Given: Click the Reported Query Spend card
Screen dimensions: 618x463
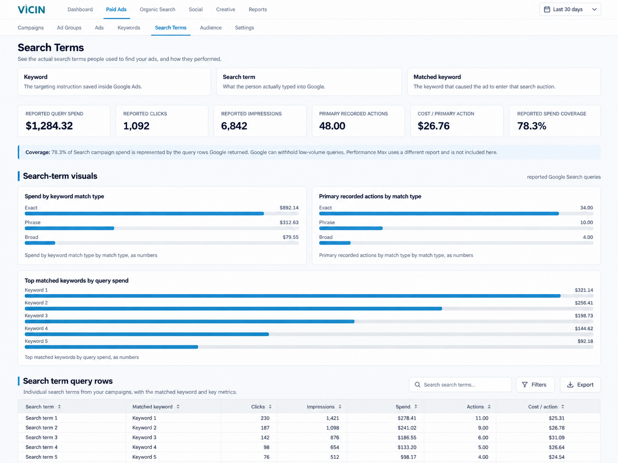Looking at the screenshot, I should (64, 121).
